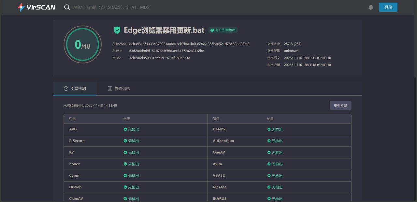Click the green checkmark next to AVG
417x202 pixels.
pos(125,129)
